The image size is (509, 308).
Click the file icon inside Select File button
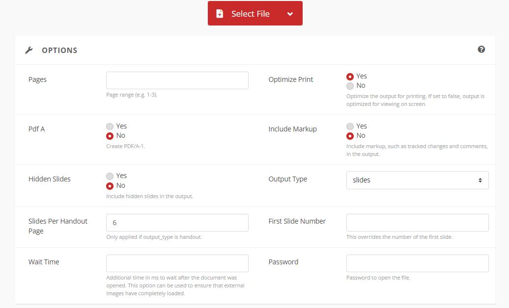(x=220, y=13)
